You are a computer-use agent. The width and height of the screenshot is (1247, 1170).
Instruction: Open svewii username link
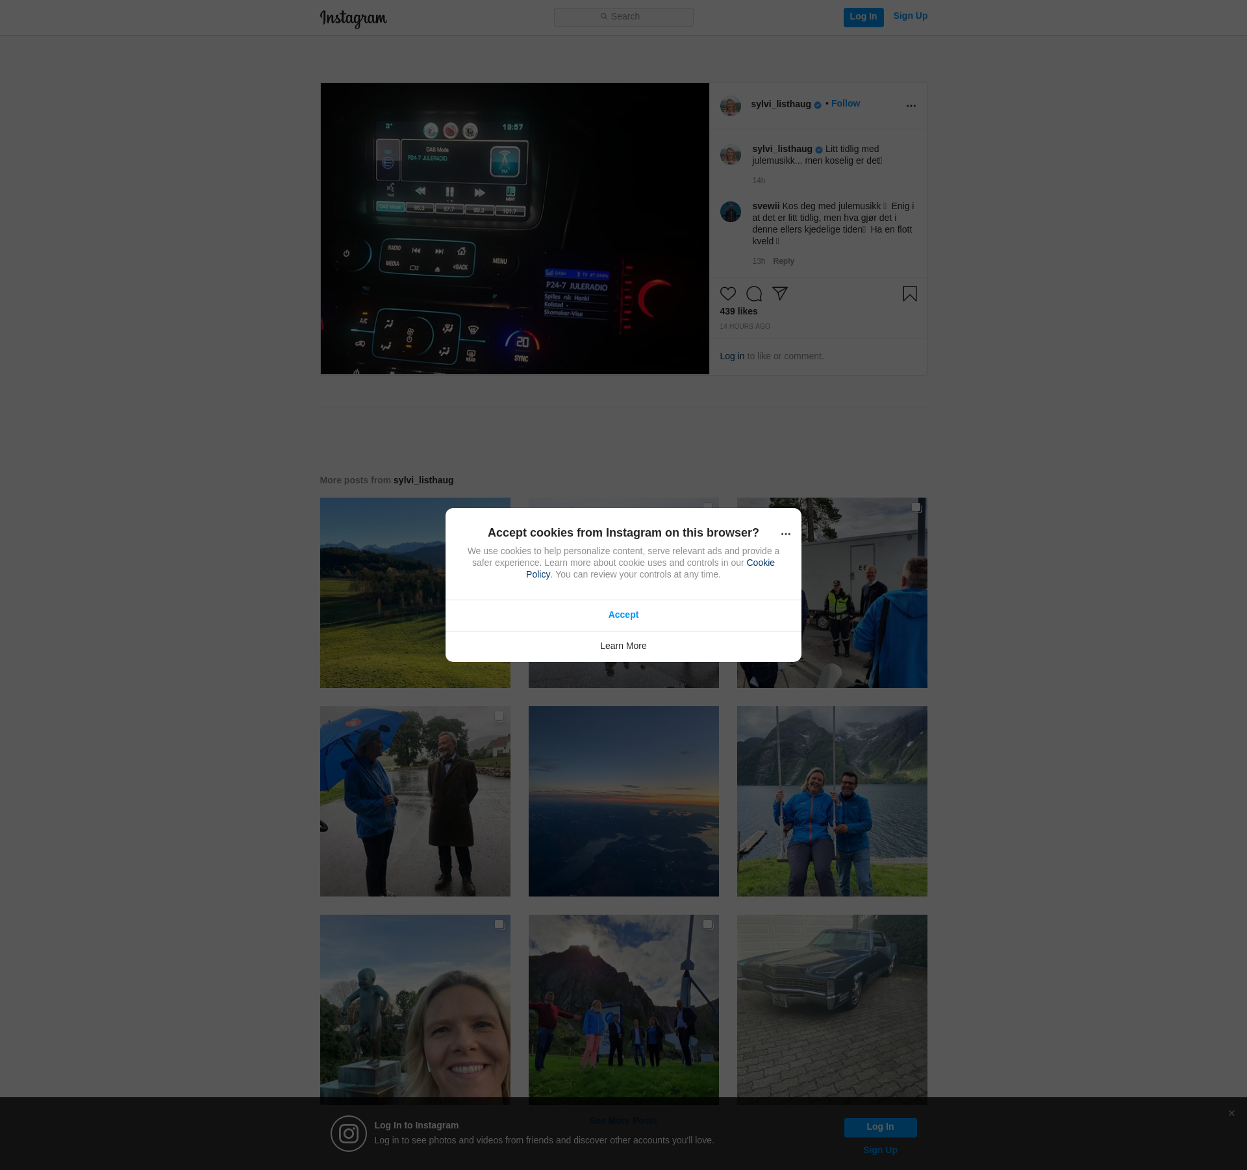click(766, 206)
